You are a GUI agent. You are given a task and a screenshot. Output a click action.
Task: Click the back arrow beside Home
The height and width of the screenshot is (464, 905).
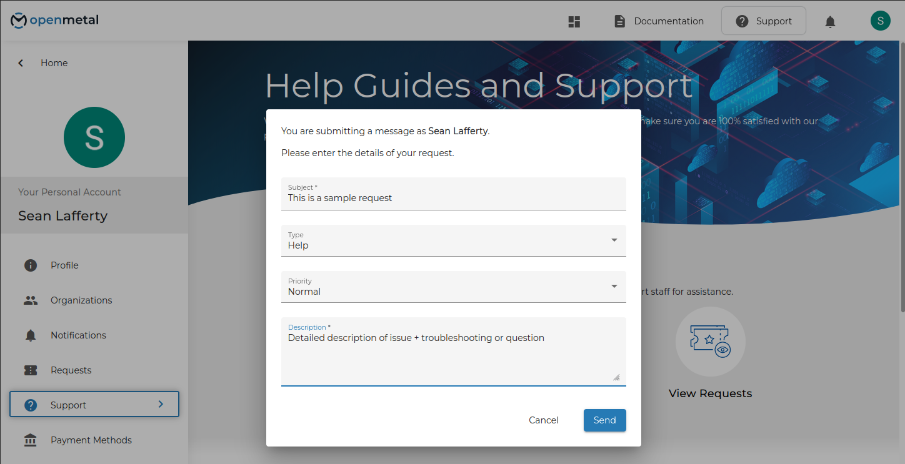[21, 63]
